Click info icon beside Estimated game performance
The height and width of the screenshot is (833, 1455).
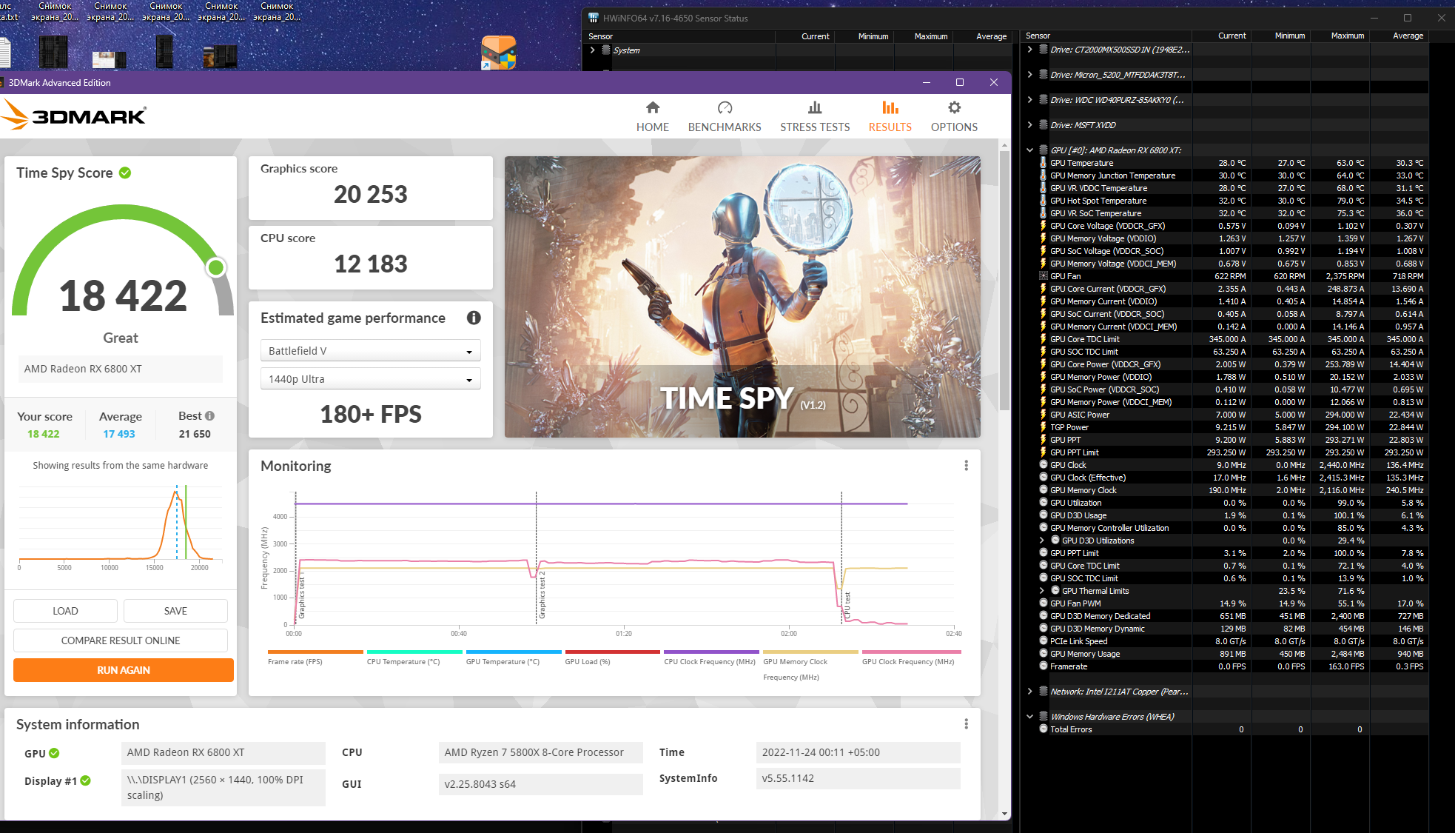474,318
